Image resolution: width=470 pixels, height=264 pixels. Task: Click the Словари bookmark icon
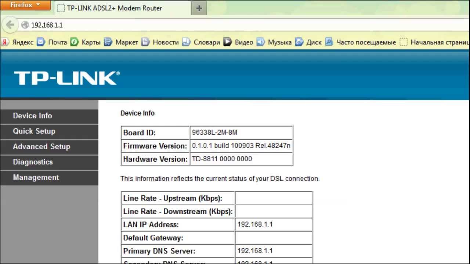pos(187,42)
